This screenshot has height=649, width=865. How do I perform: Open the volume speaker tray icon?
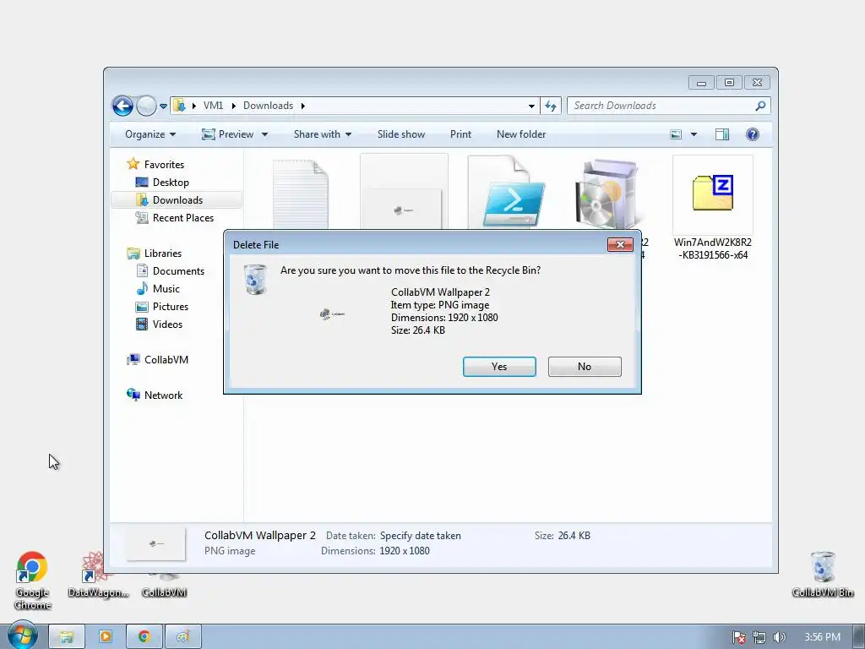click(779, 637)
